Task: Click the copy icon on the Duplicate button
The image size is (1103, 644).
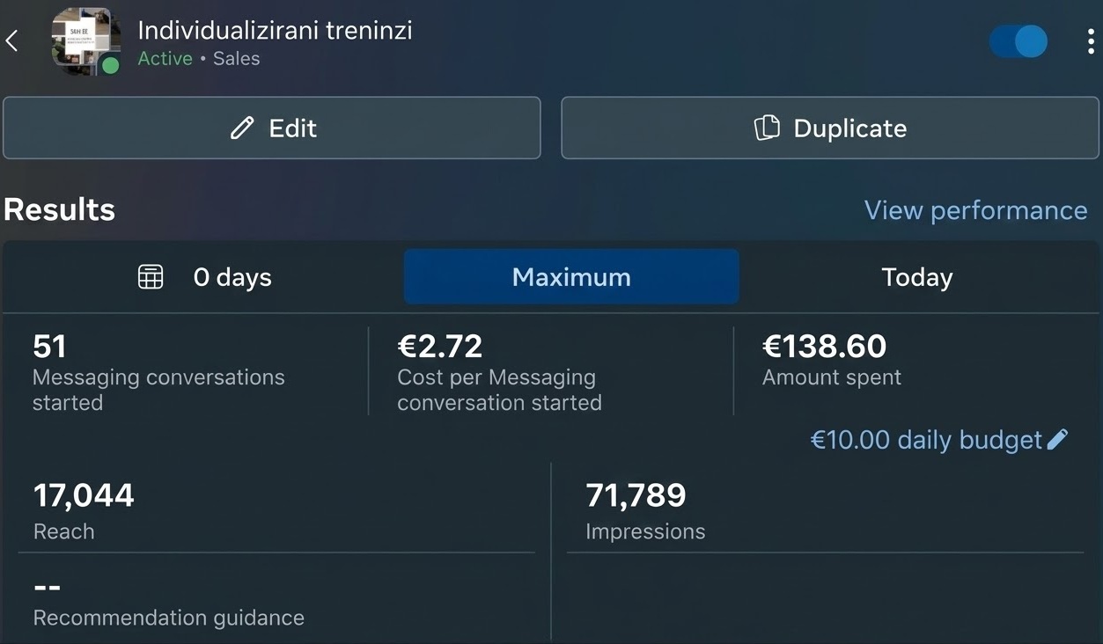Action: tap(768, 128)
